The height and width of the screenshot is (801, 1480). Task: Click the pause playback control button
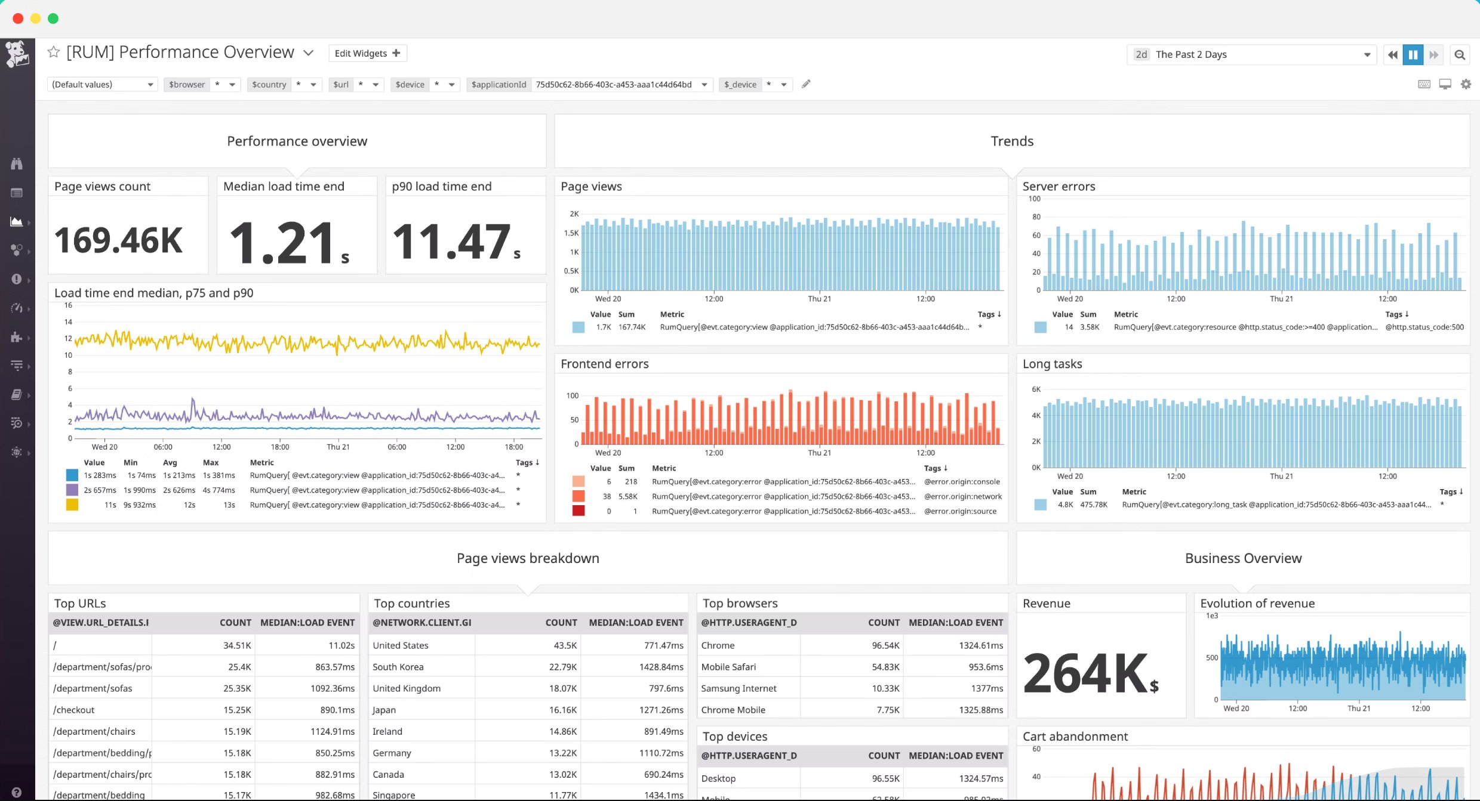1414,54
